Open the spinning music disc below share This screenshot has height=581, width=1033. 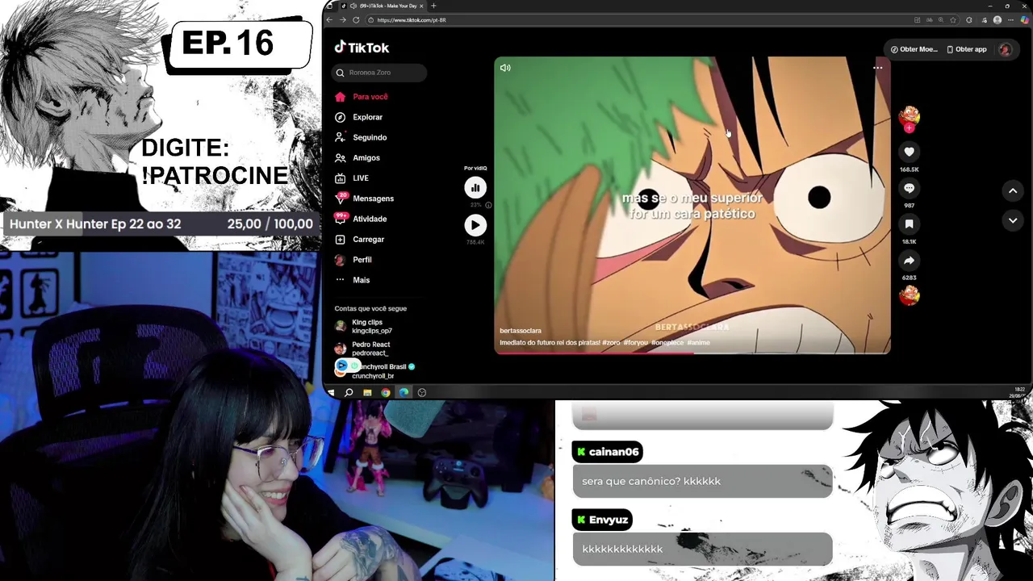point(909,295)
